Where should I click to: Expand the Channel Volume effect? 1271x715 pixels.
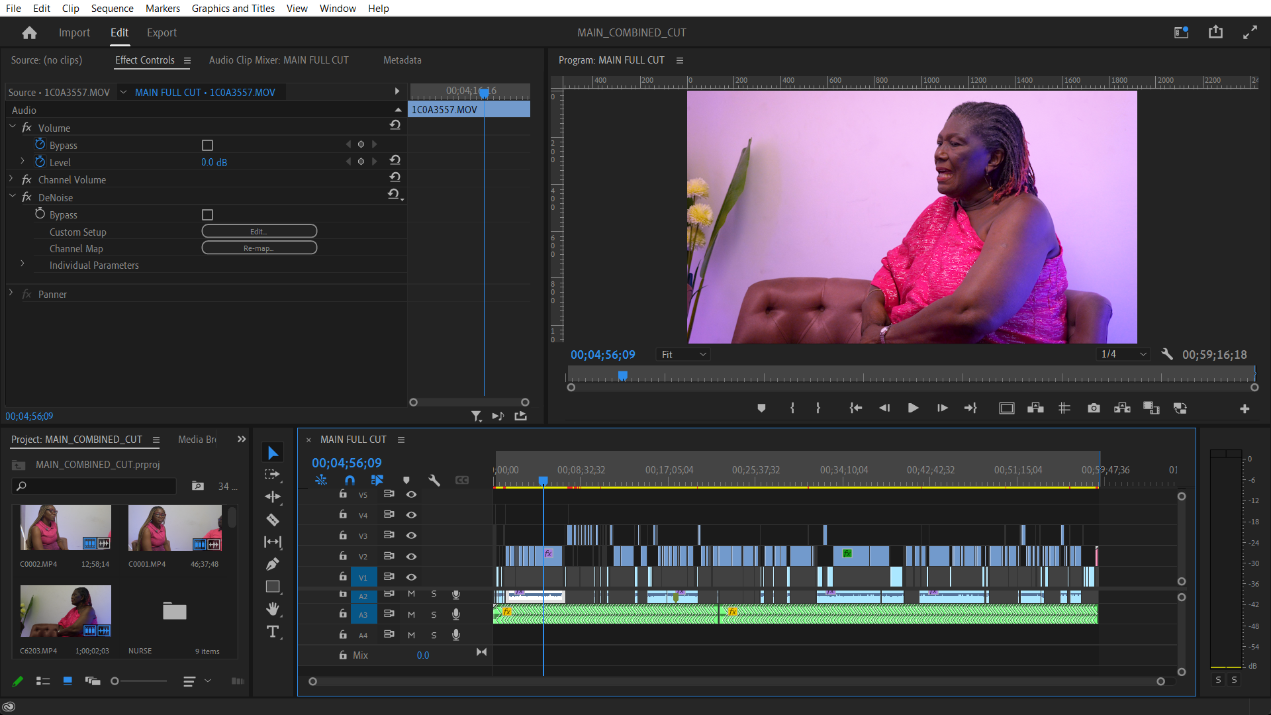(11, 179)
